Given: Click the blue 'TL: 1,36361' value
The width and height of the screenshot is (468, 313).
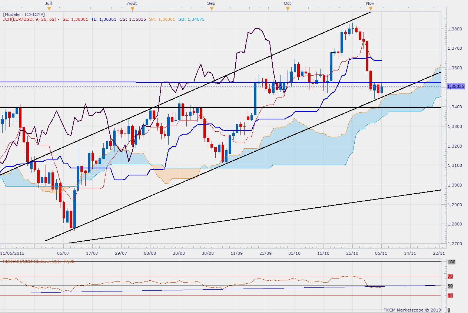Looking at the screenshot, I should coord(104,19).
